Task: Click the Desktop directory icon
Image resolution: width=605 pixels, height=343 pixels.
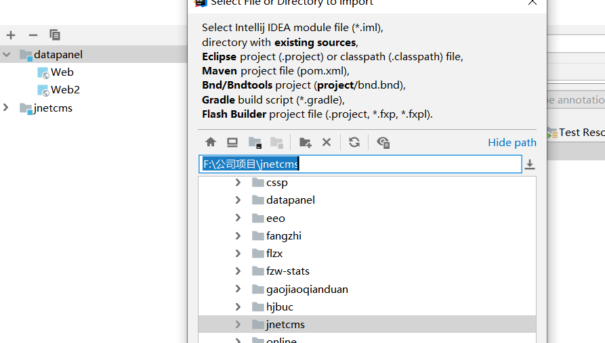Action: click(232, 142)
